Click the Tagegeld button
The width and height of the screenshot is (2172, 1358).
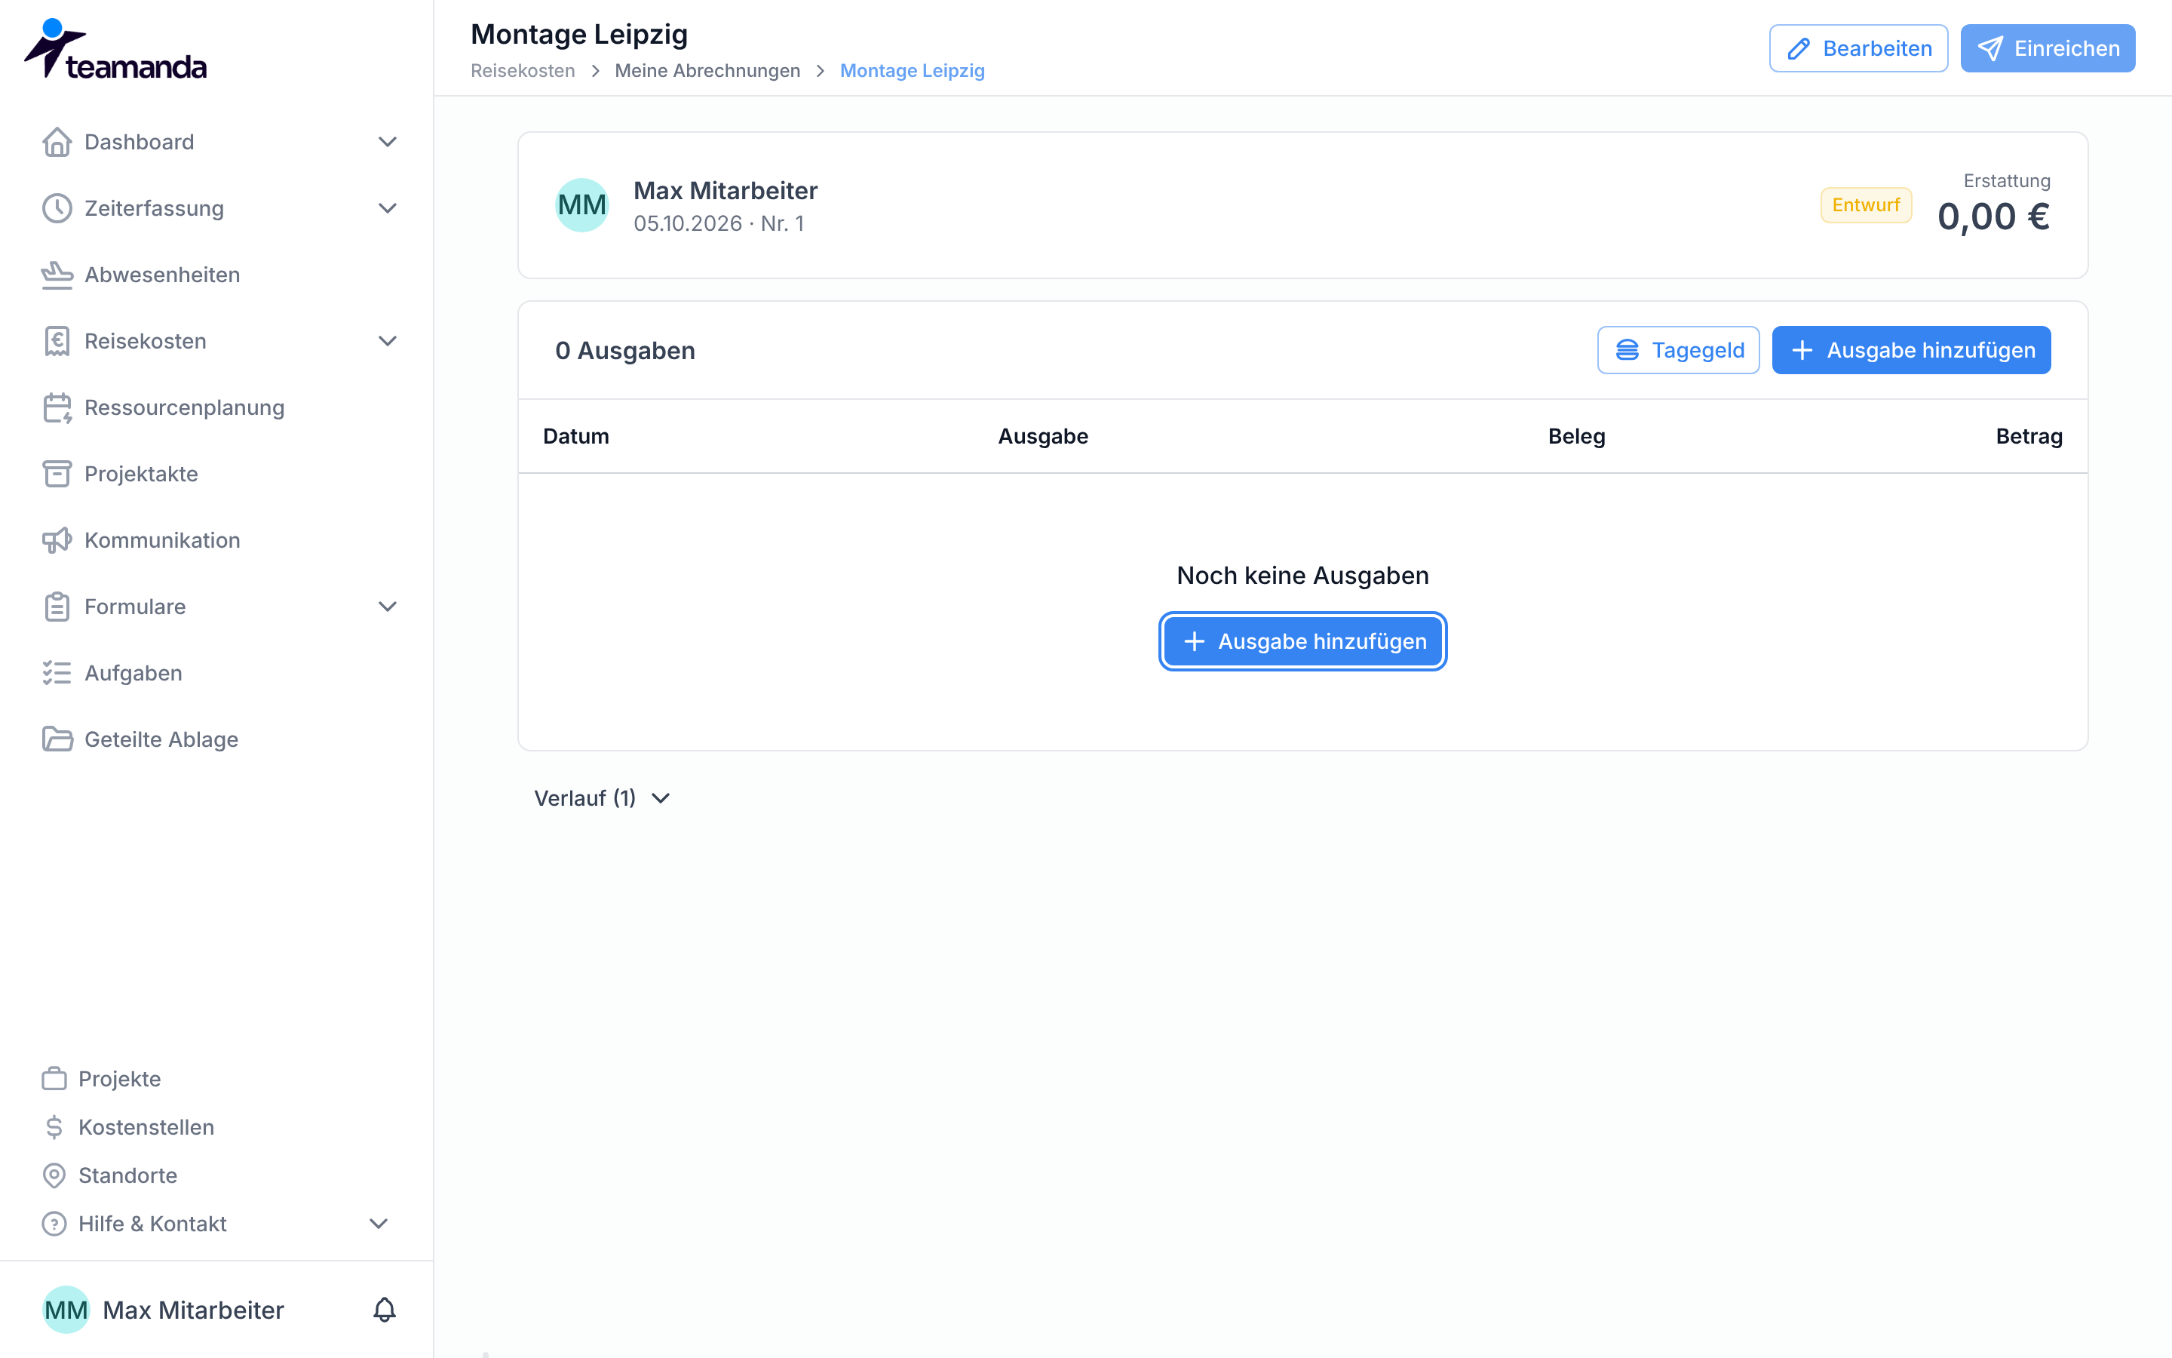(x=1677, y=350)
